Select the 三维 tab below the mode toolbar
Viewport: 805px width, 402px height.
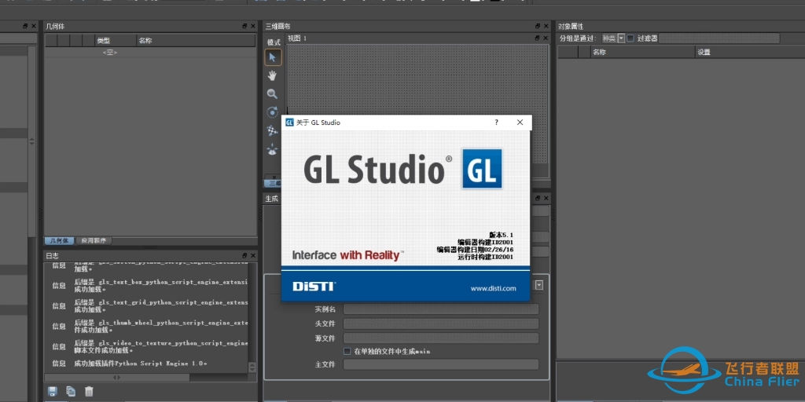coord(273,183)
